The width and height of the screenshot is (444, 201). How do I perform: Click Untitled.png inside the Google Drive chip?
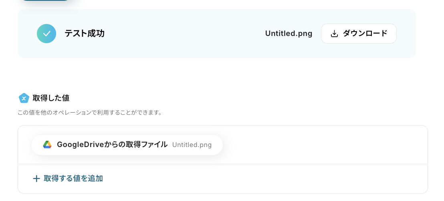point(192,145)
